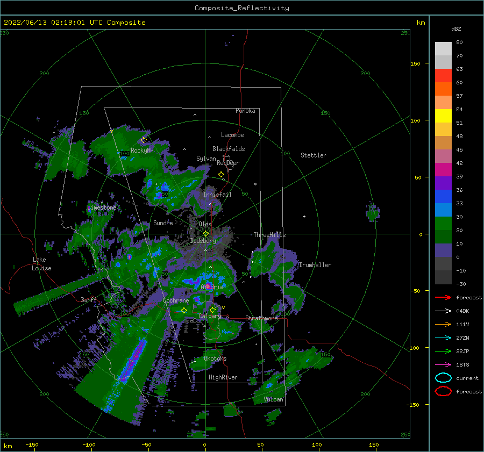The height and width of the screenshot is (452, 484).
Task: Click the Calgary city label
Action: (210, 316)
